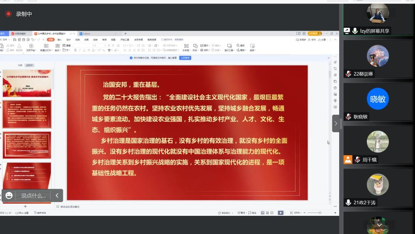Click the text box (文本框) tool icon
415x234 pixels.
186,46
